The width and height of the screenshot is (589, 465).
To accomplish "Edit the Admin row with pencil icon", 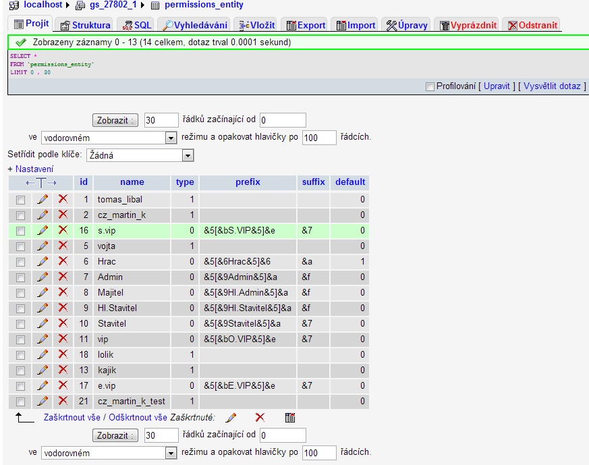I will pos(43,277).
